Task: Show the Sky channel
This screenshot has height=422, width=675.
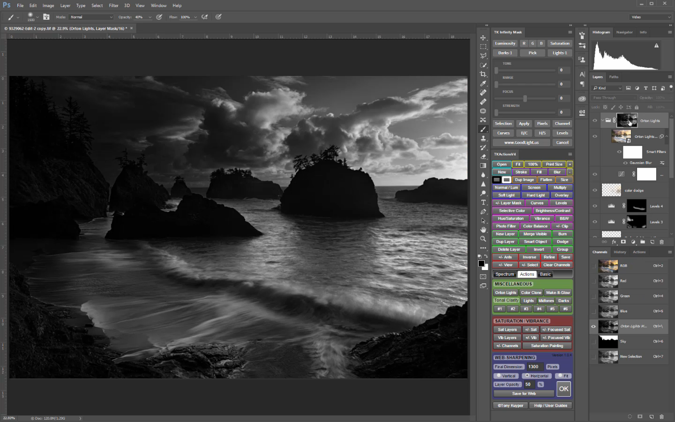Action: coord(593,342)
